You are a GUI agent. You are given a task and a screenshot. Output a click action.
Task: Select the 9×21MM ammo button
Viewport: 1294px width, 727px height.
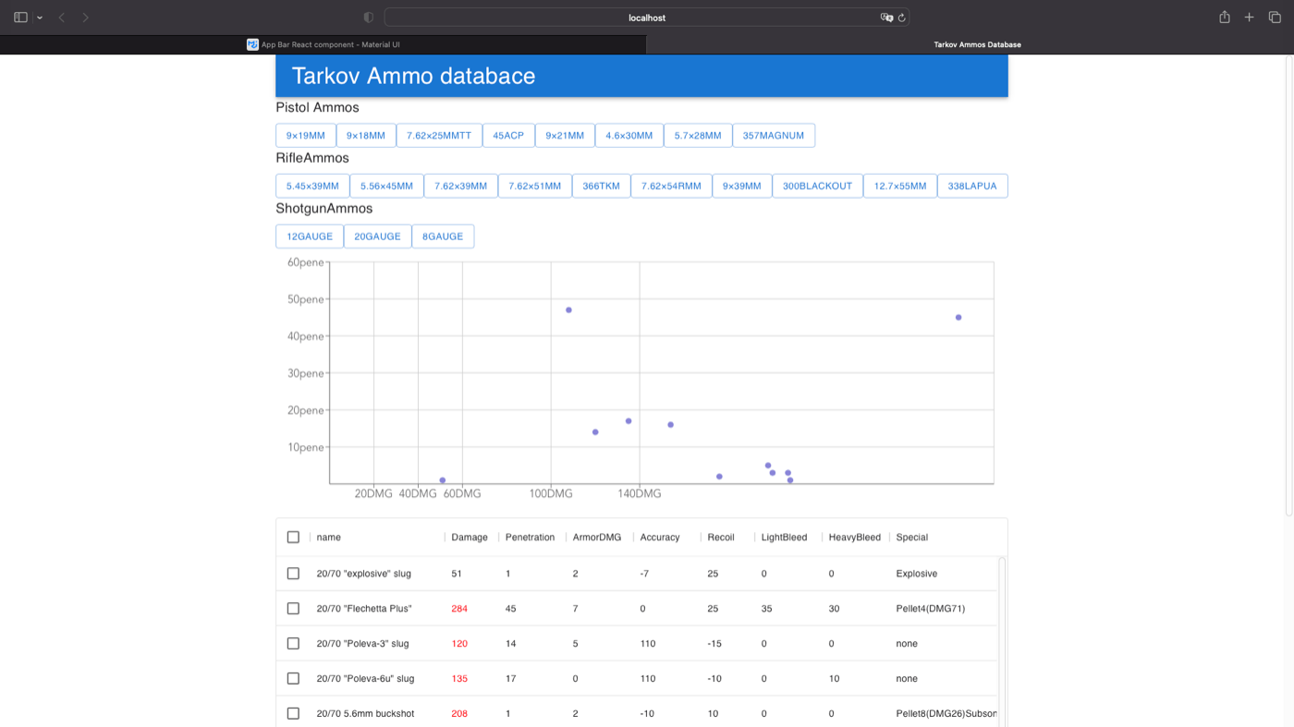tap(565, 136)
